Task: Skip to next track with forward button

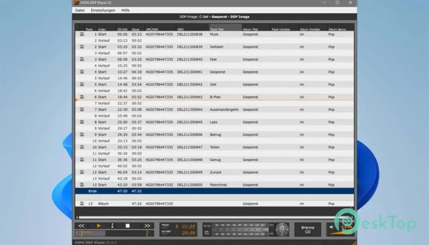Action: tap(147, 225)
